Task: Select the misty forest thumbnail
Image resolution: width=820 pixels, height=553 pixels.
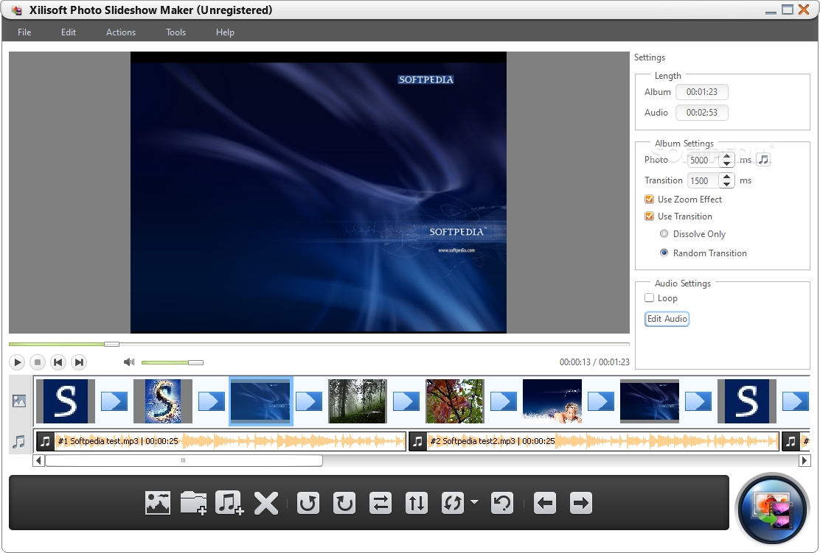Action: pyautogui.click(x=357, y=401)
